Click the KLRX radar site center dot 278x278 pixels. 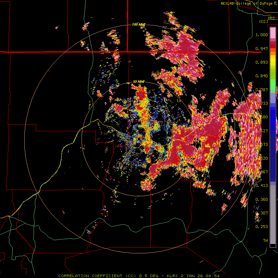pyautogui.click(x=139, y=138)
